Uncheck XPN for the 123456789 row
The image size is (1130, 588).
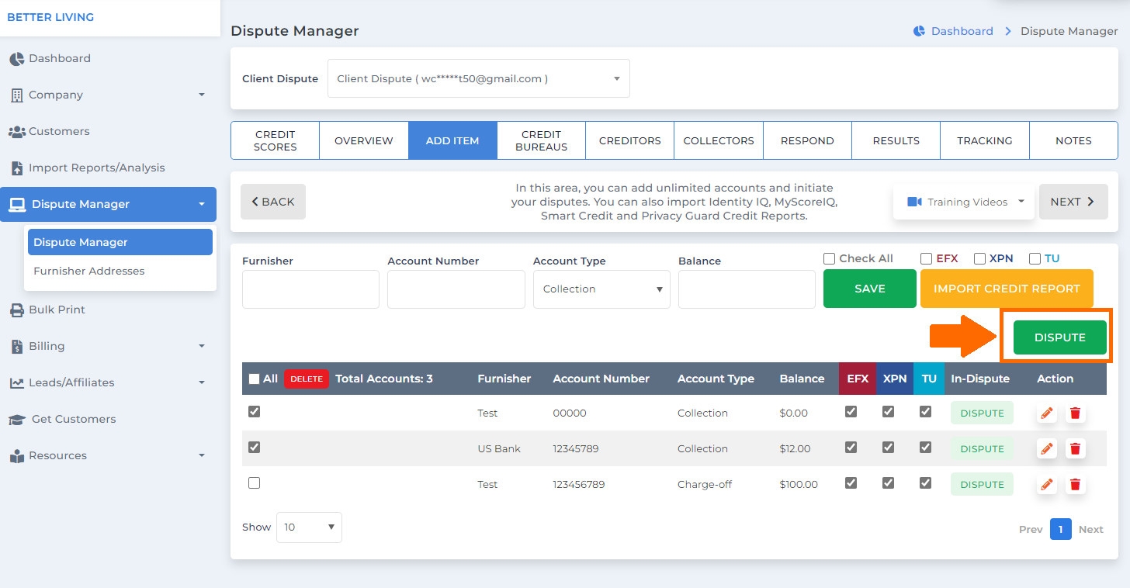(888, 483)
